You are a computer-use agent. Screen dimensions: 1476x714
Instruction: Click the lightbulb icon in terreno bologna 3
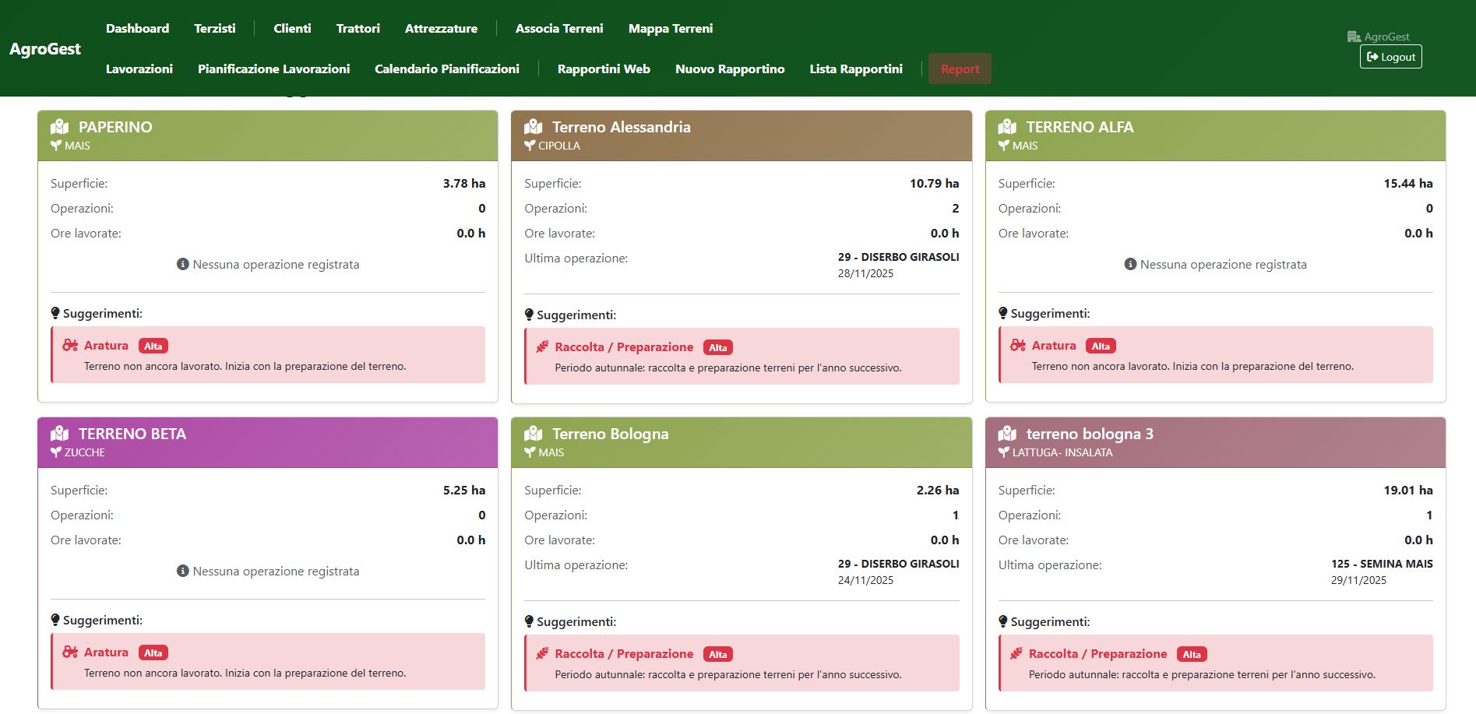[1003, 621]
